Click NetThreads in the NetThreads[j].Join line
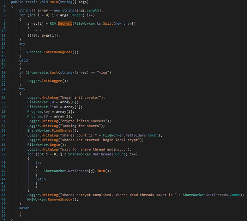Image resolution: width=247 pixels, height=221 pixels. pyautogui.click(x=78, y=171)
